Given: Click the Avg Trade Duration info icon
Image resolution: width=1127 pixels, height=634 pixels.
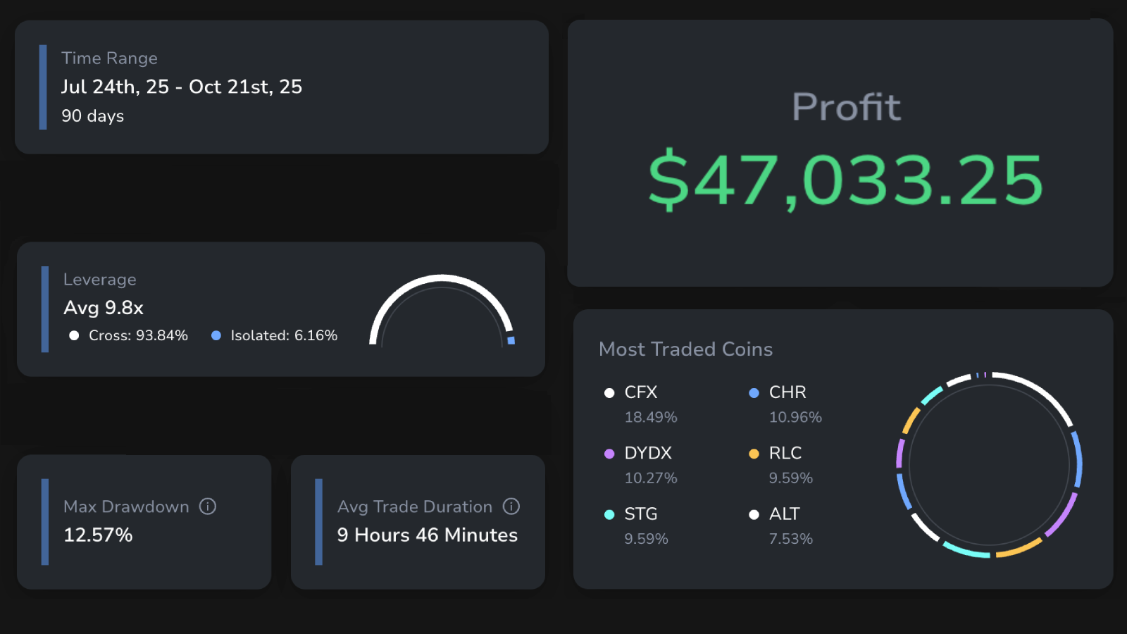Looking at the screenshot, I should coord(511,506).
